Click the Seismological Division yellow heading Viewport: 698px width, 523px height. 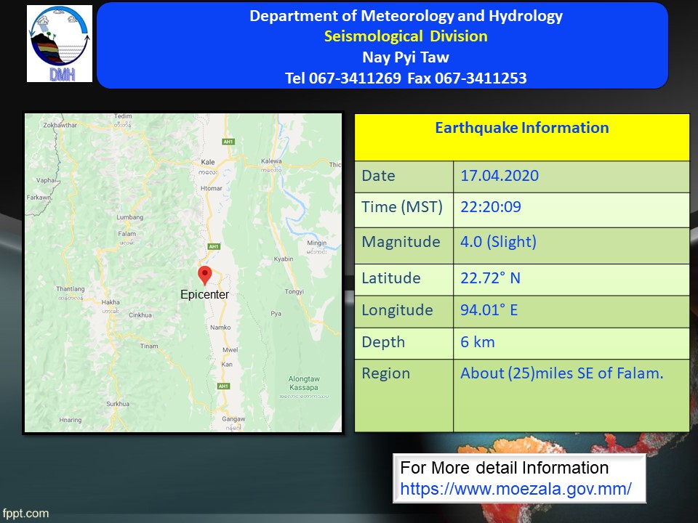coord(406,36)
